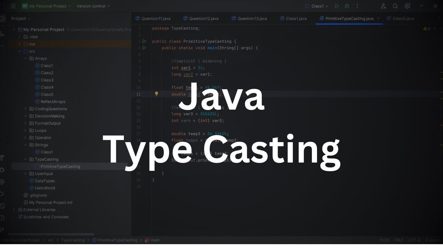Open IDE settings gear
The image size is (443, 249).
(x=407, y=6)
